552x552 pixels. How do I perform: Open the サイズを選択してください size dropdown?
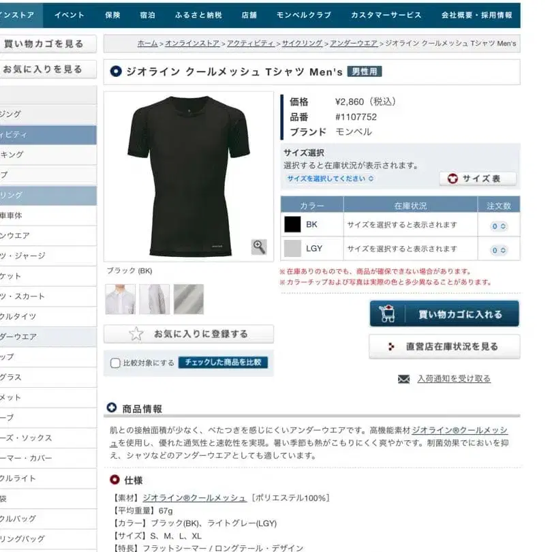[x=331, y=179]
